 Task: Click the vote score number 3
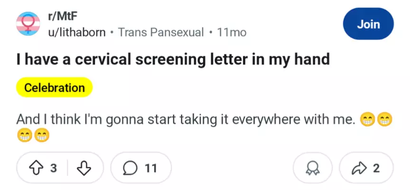tap(54, 168)
